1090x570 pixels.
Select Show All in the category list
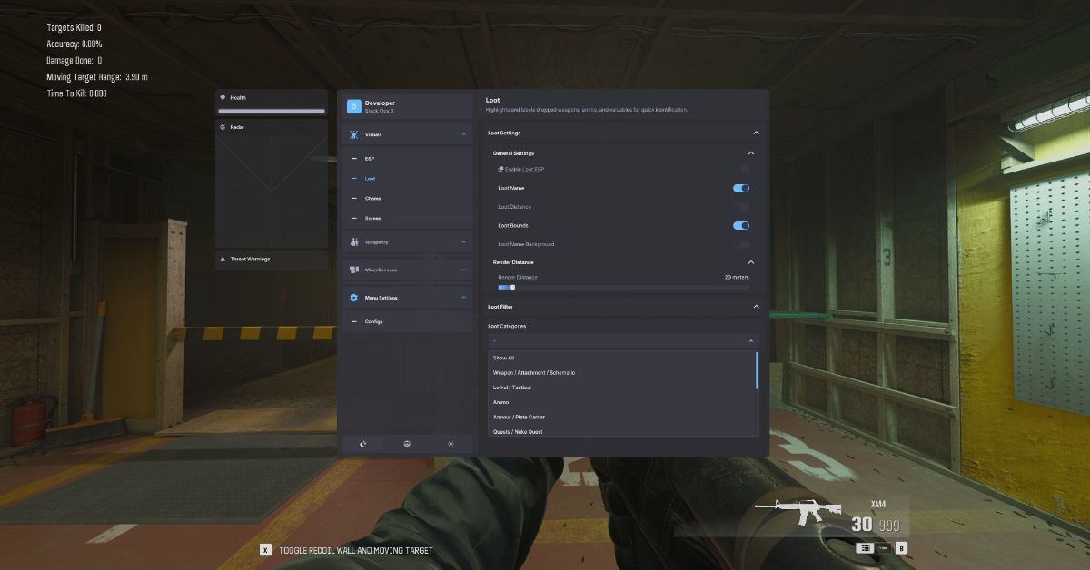point(504,358)
